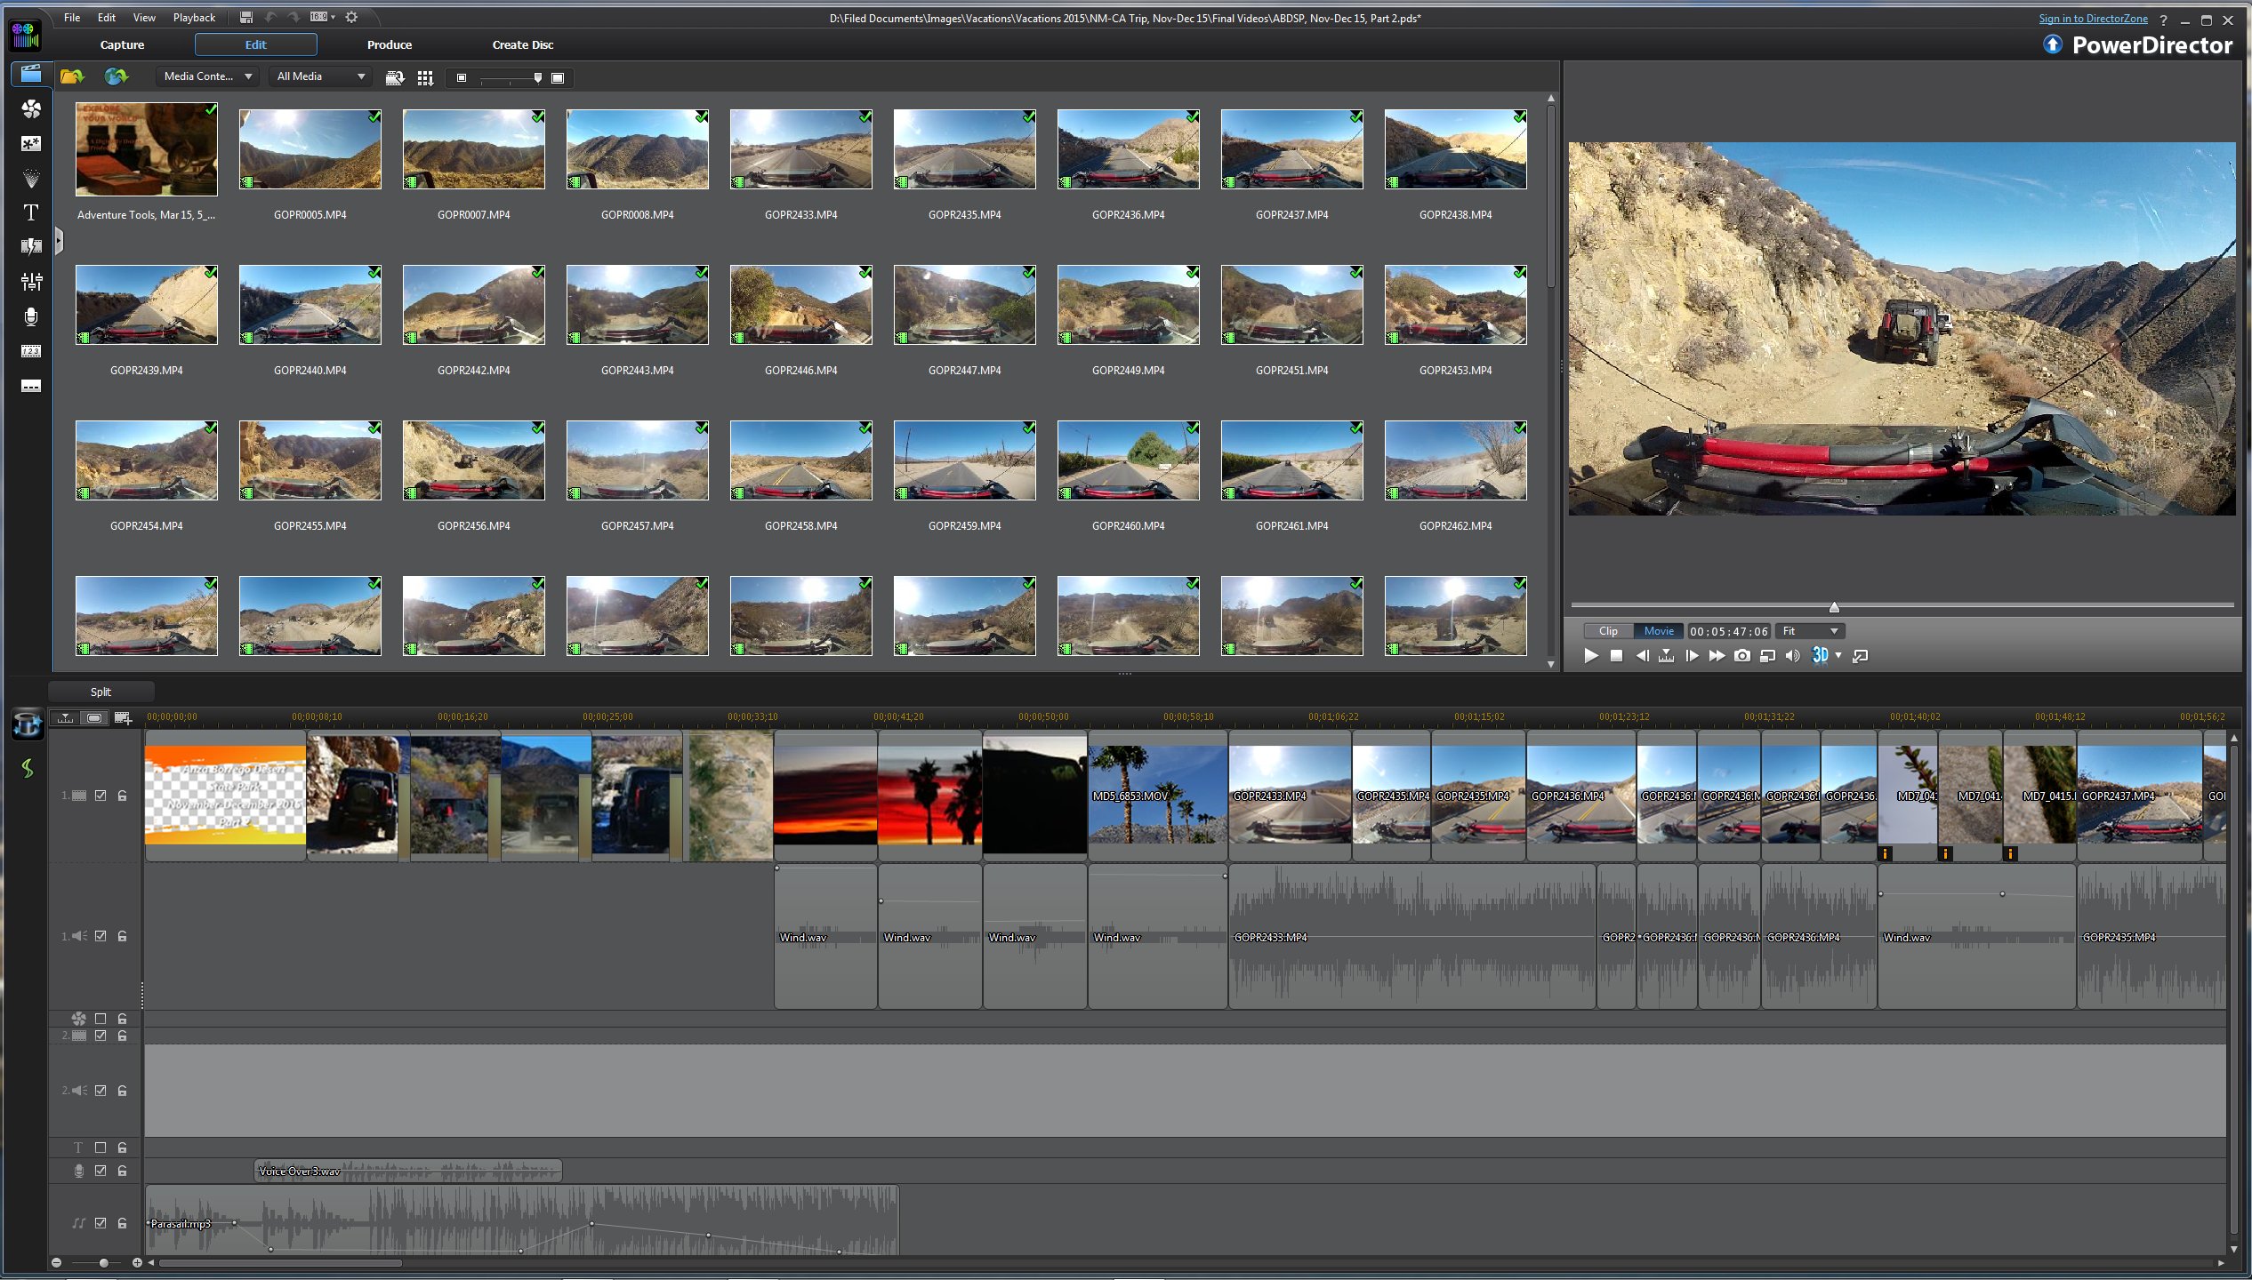2252x1280 pixels.
Task: Open the All Media filter dropdown
Action: click(320, 76)
